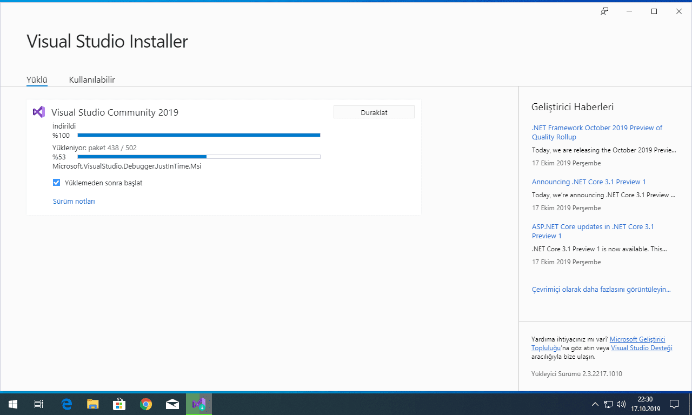This screenshot has width=692, height=415.
Task: Click the '%100' download percentage value
Action: (61, 135)
